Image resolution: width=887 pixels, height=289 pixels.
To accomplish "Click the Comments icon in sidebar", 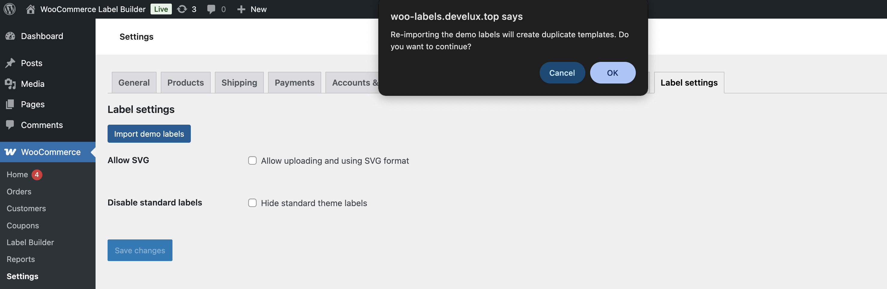I will pyautogui.click(x=10, y=125).
